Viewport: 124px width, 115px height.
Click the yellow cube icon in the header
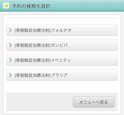(x=6, y=5)
